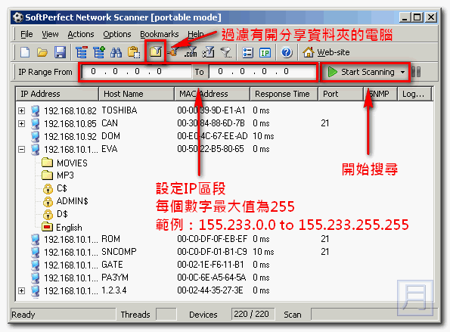Open the View menu
The width and height of the screenshot is (450, 332).
coord(50,34)
